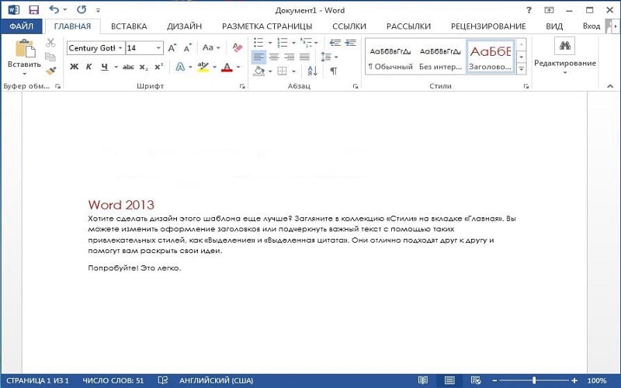Click the borders grid icon
This screenshot has height=388, width=621.
[282, 71]
